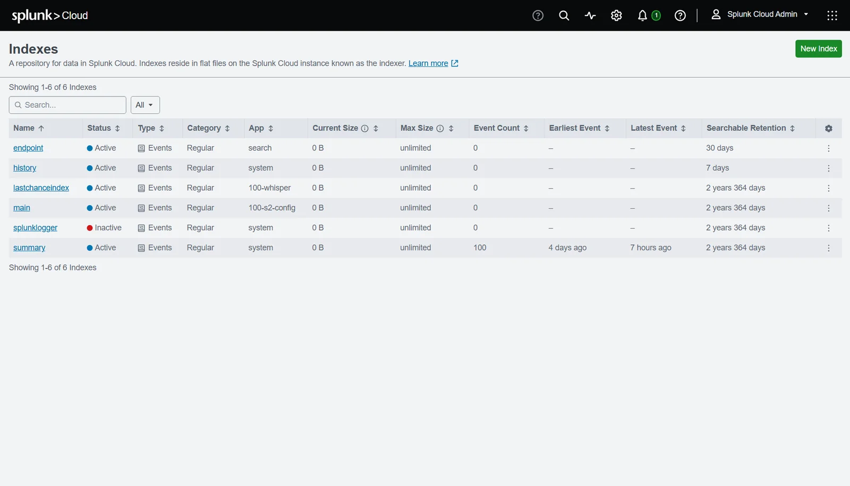
Task: Open table column settings gear
Action: pos(828,129)
